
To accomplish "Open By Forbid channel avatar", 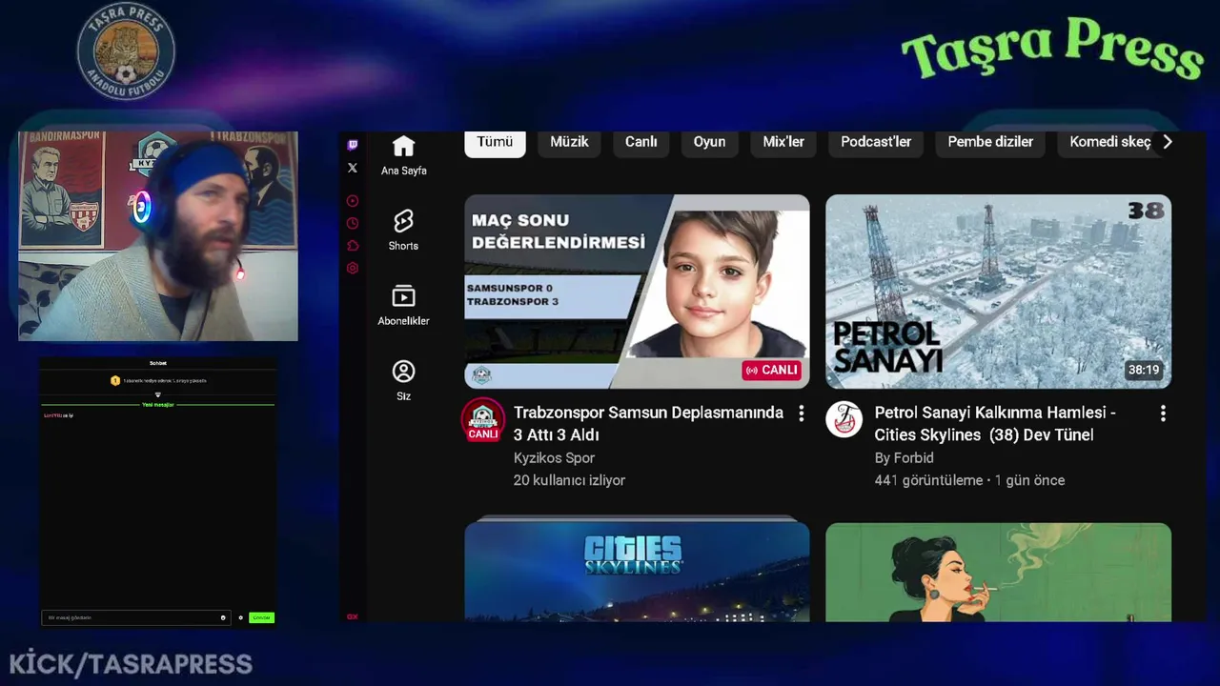I will coord(844,419).
